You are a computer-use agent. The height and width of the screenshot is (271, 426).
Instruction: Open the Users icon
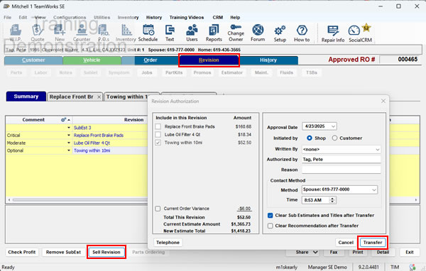click(192, 33)
